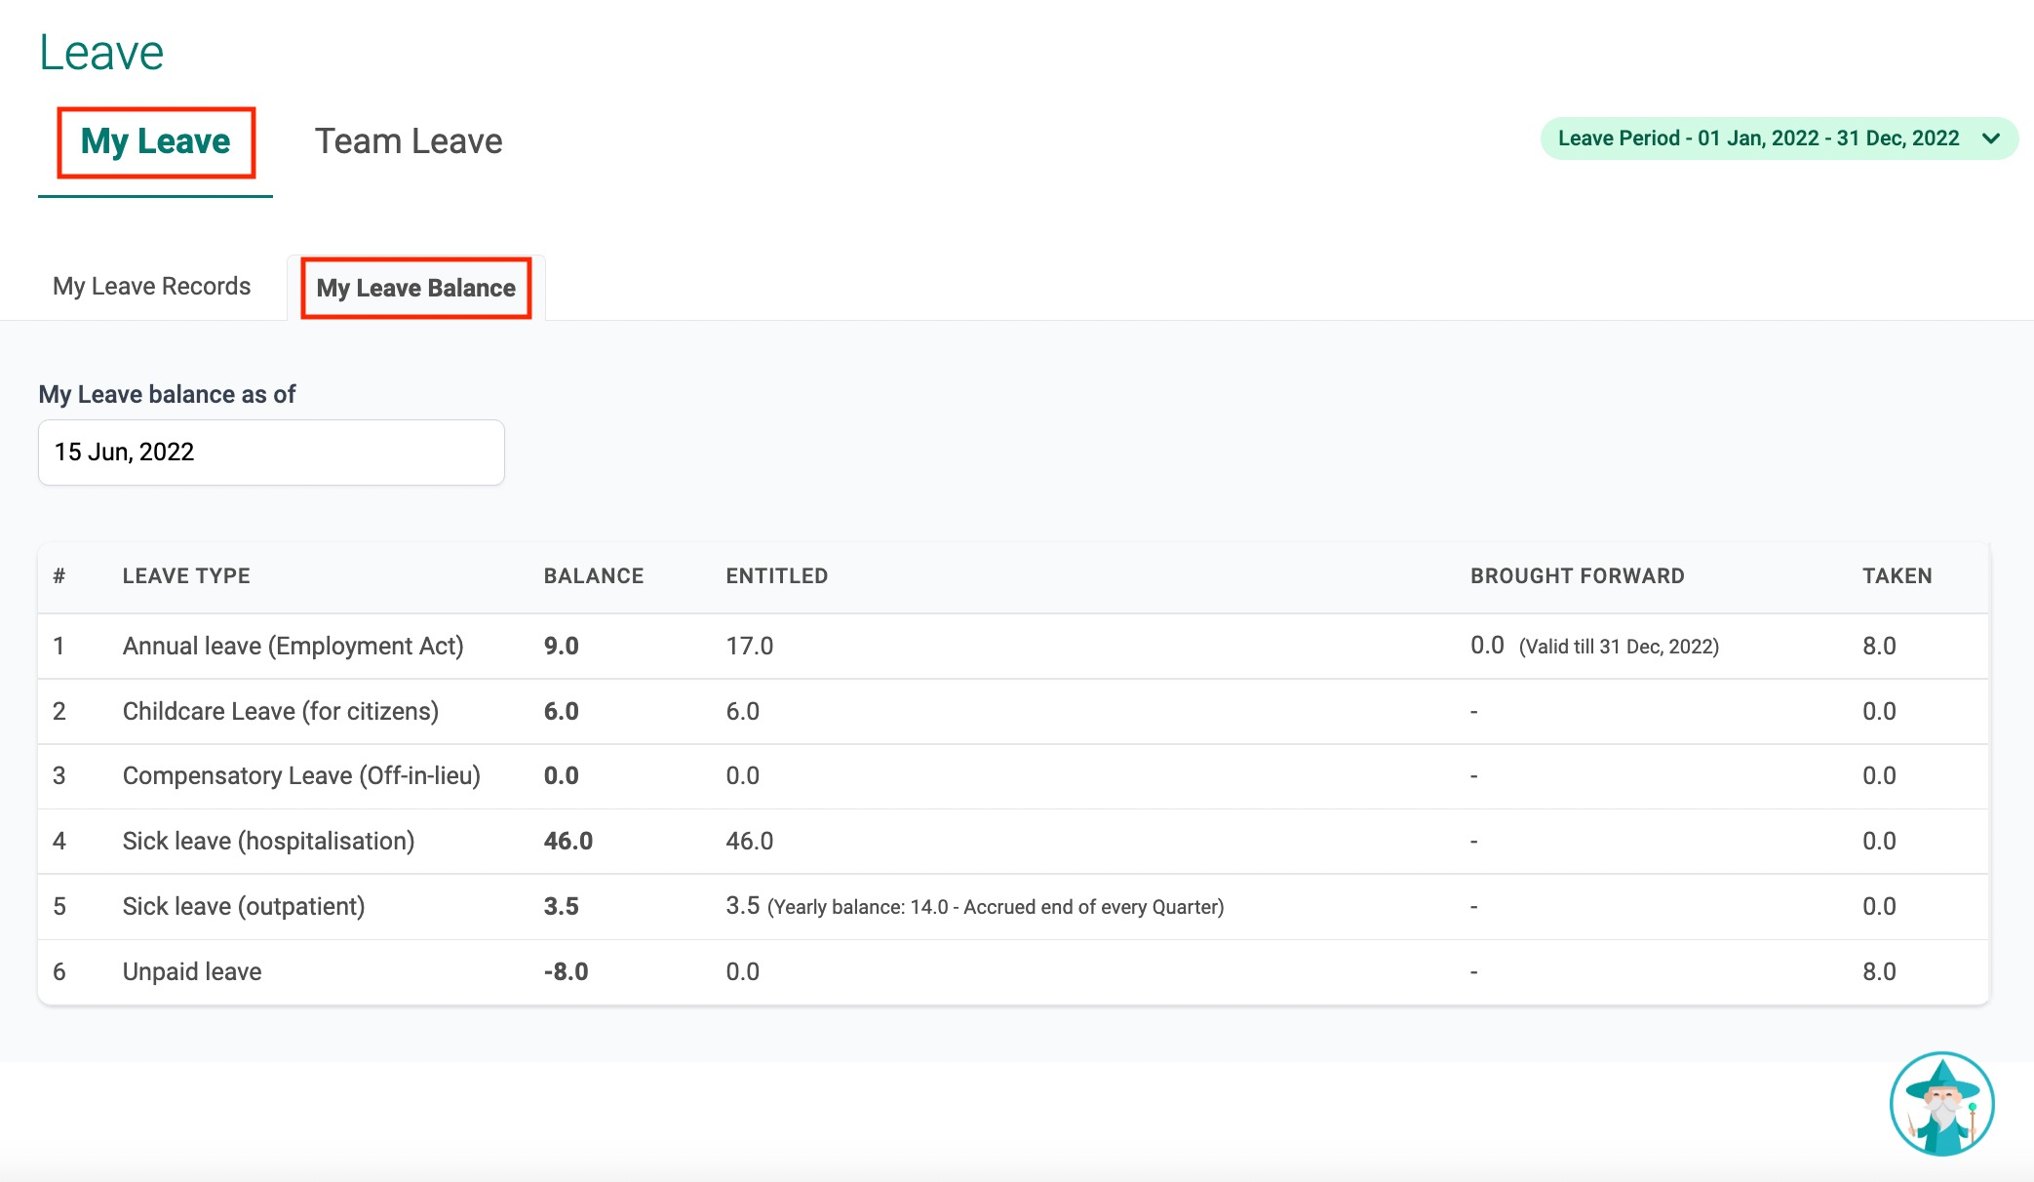The image size is (2034, 1182).
Task: Expand the Leave Period dropdown chevron
Action: pyautogui.click(x=1991, y=138)
